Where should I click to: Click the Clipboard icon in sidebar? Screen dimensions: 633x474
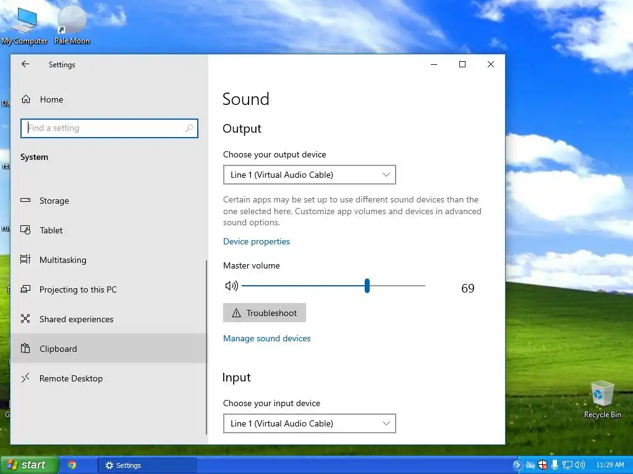25,348
